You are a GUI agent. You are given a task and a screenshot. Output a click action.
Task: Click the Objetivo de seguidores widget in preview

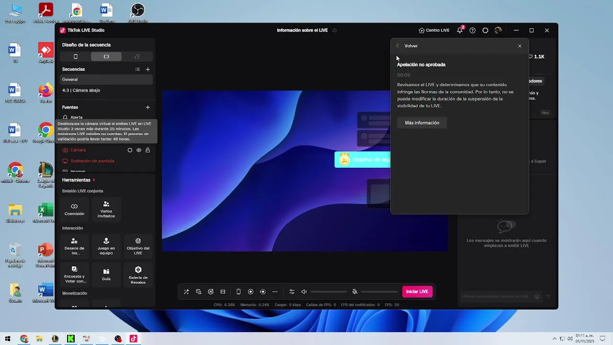[x=363, y=160]
